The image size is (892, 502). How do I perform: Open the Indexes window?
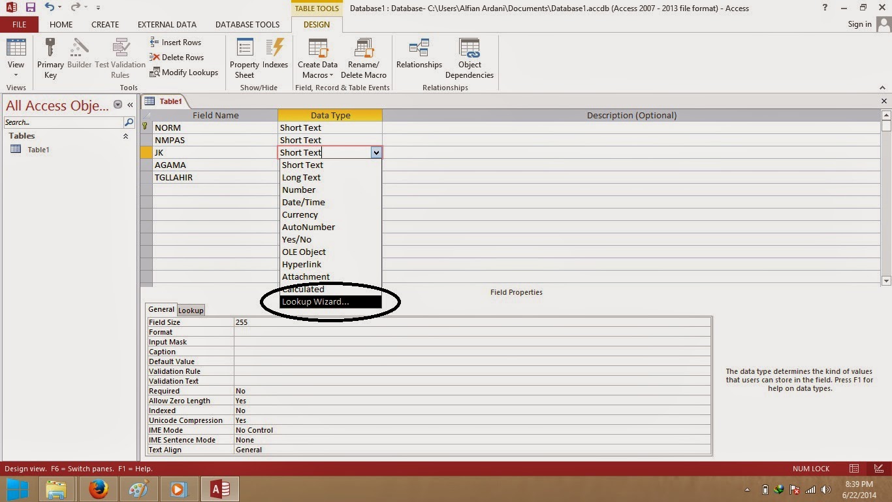click(275, 54)
